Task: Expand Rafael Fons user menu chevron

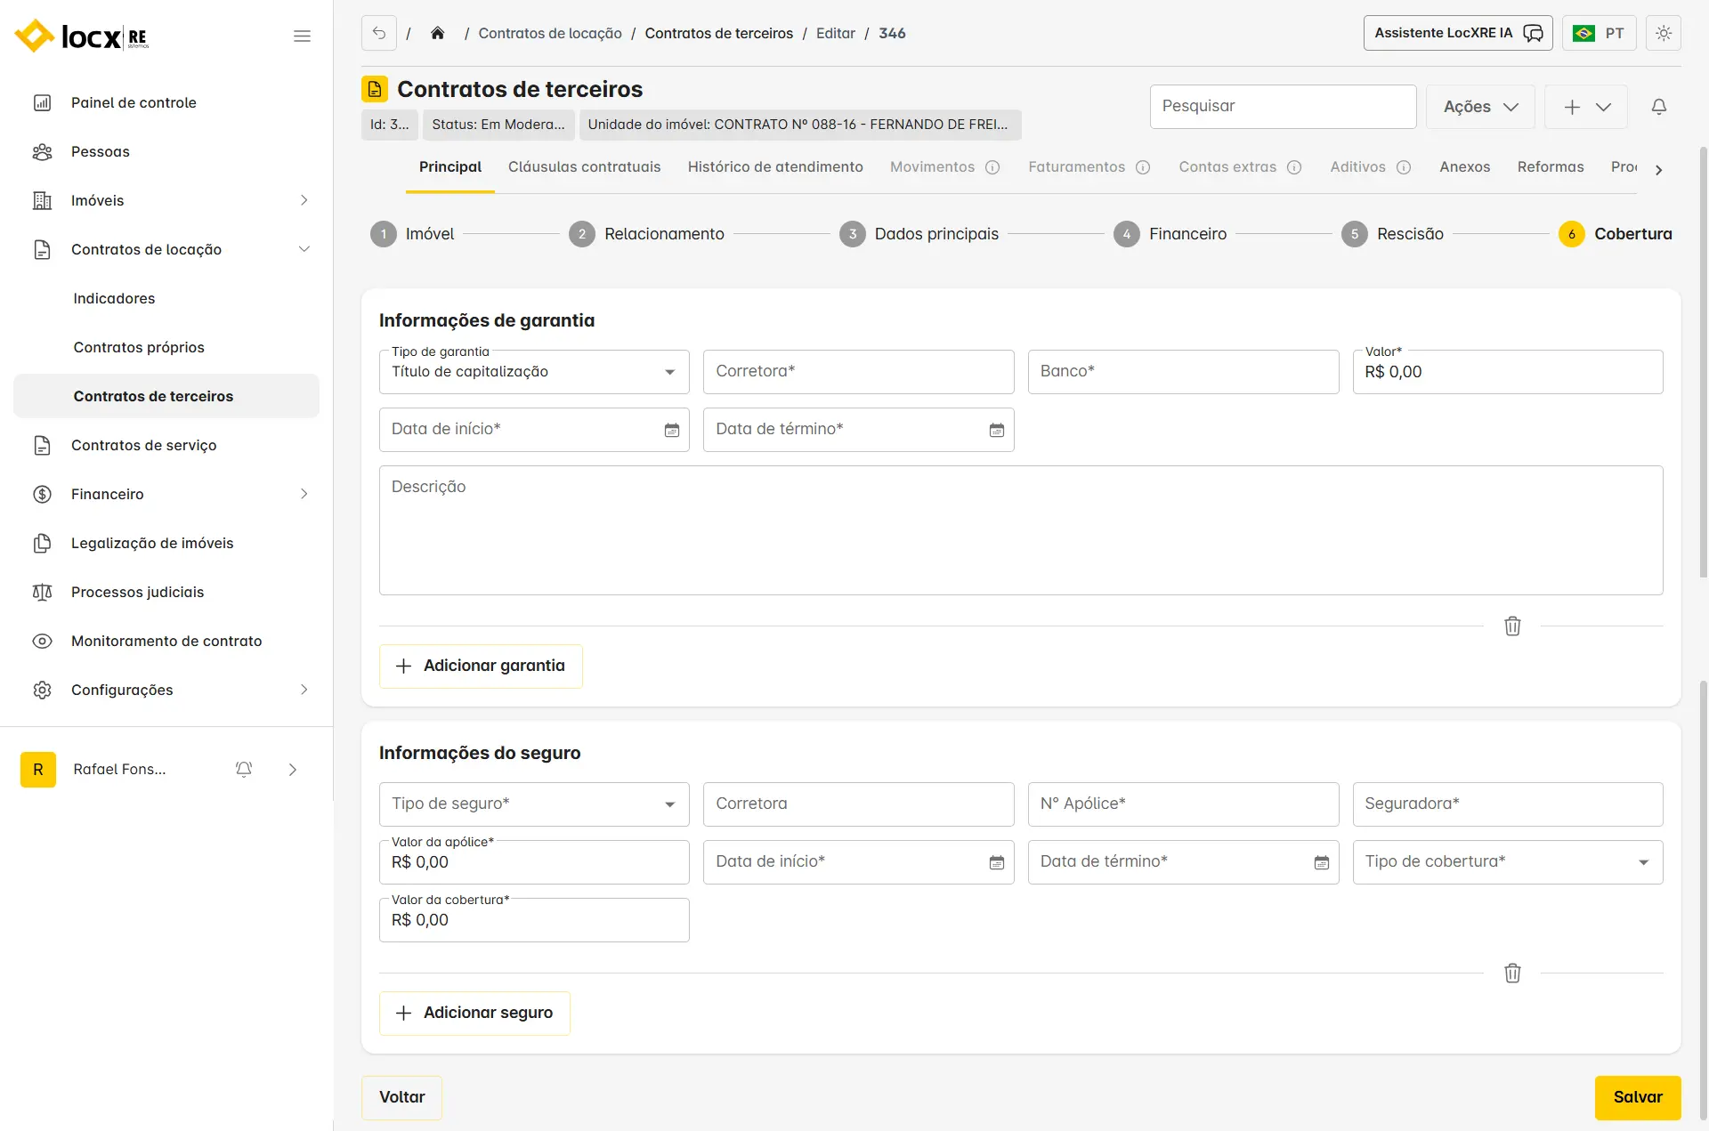Action: [x=293, y=770]
